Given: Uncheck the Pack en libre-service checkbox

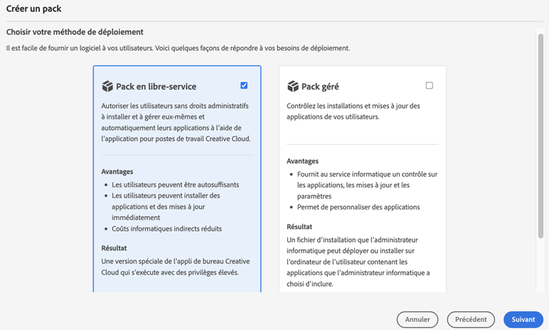Looking at the screenshot, I should coord(244,86).
